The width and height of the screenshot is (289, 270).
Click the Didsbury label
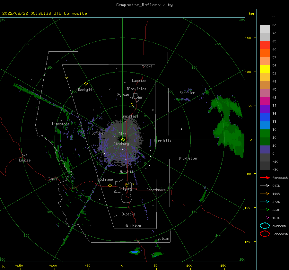pos(121,144)
